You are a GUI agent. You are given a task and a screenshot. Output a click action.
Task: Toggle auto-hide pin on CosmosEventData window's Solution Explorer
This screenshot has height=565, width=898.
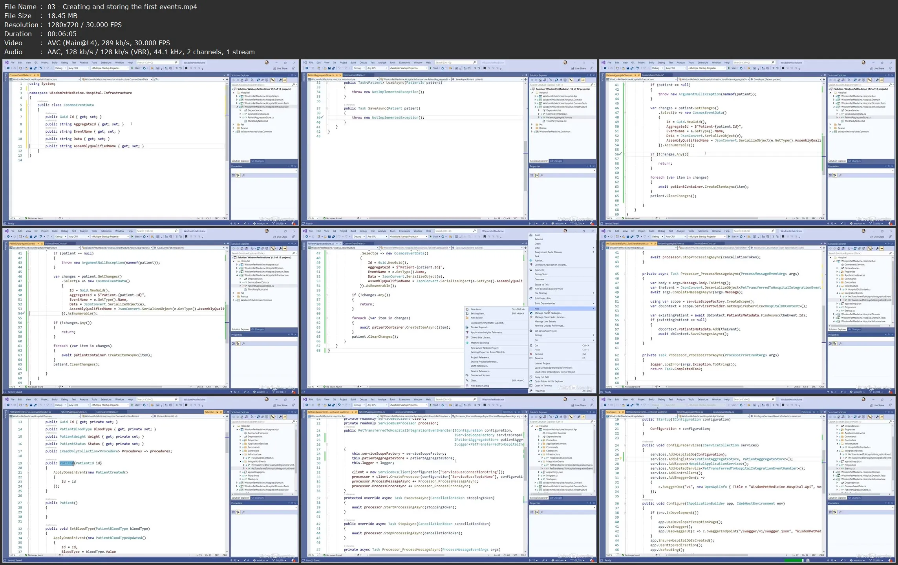pyautogui.click(x=292, y=75)
